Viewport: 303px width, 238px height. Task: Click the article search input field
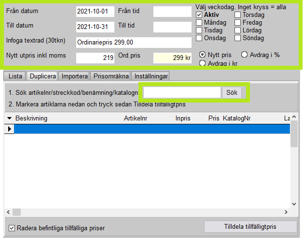pyautogui.click(x=182, y=92)
